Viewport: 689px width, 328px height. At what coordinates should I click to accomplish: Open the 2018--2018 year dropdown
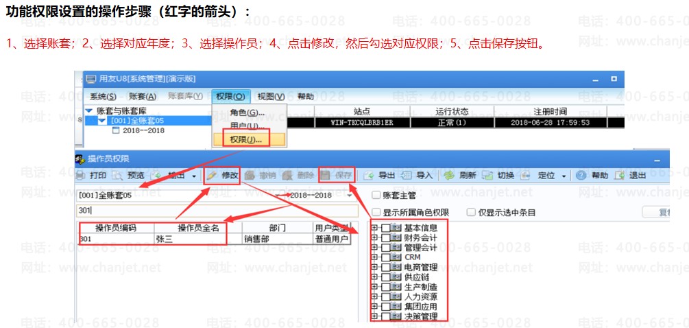coord(349,195)
